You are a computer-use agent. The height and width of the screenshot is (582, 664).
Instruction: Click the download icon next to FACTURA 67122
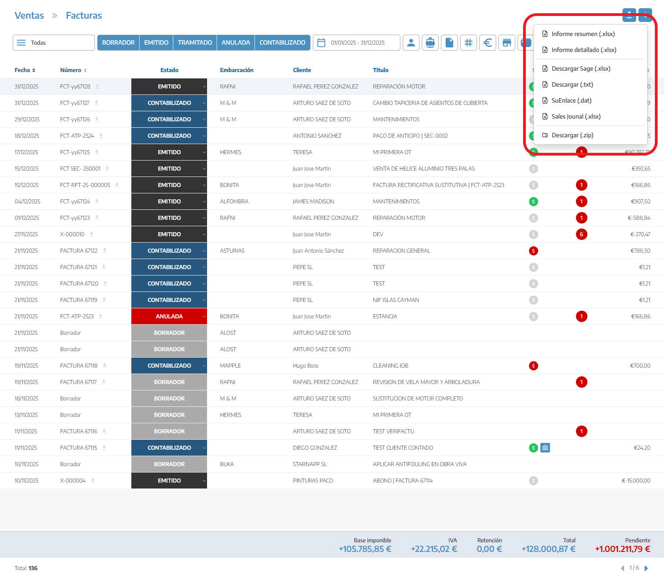coord(104,250)
